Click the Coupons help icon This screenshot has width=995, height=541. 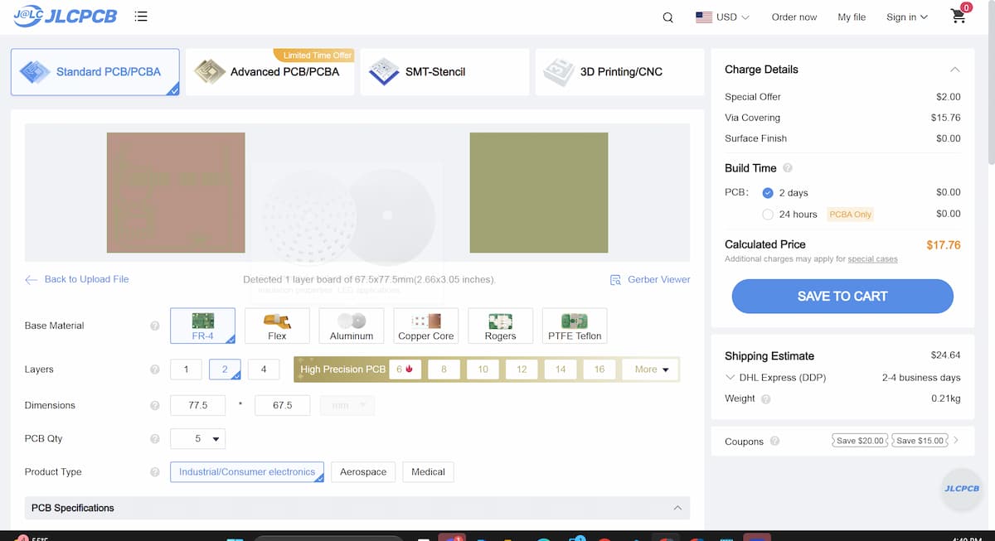tap(774, 442)
